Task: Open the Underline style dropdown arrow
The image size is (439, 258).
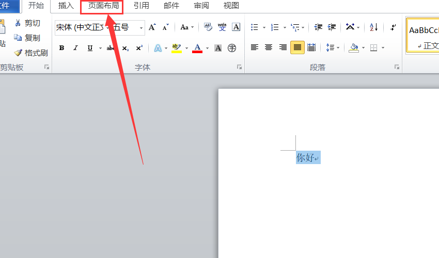Action: point(100,49)
